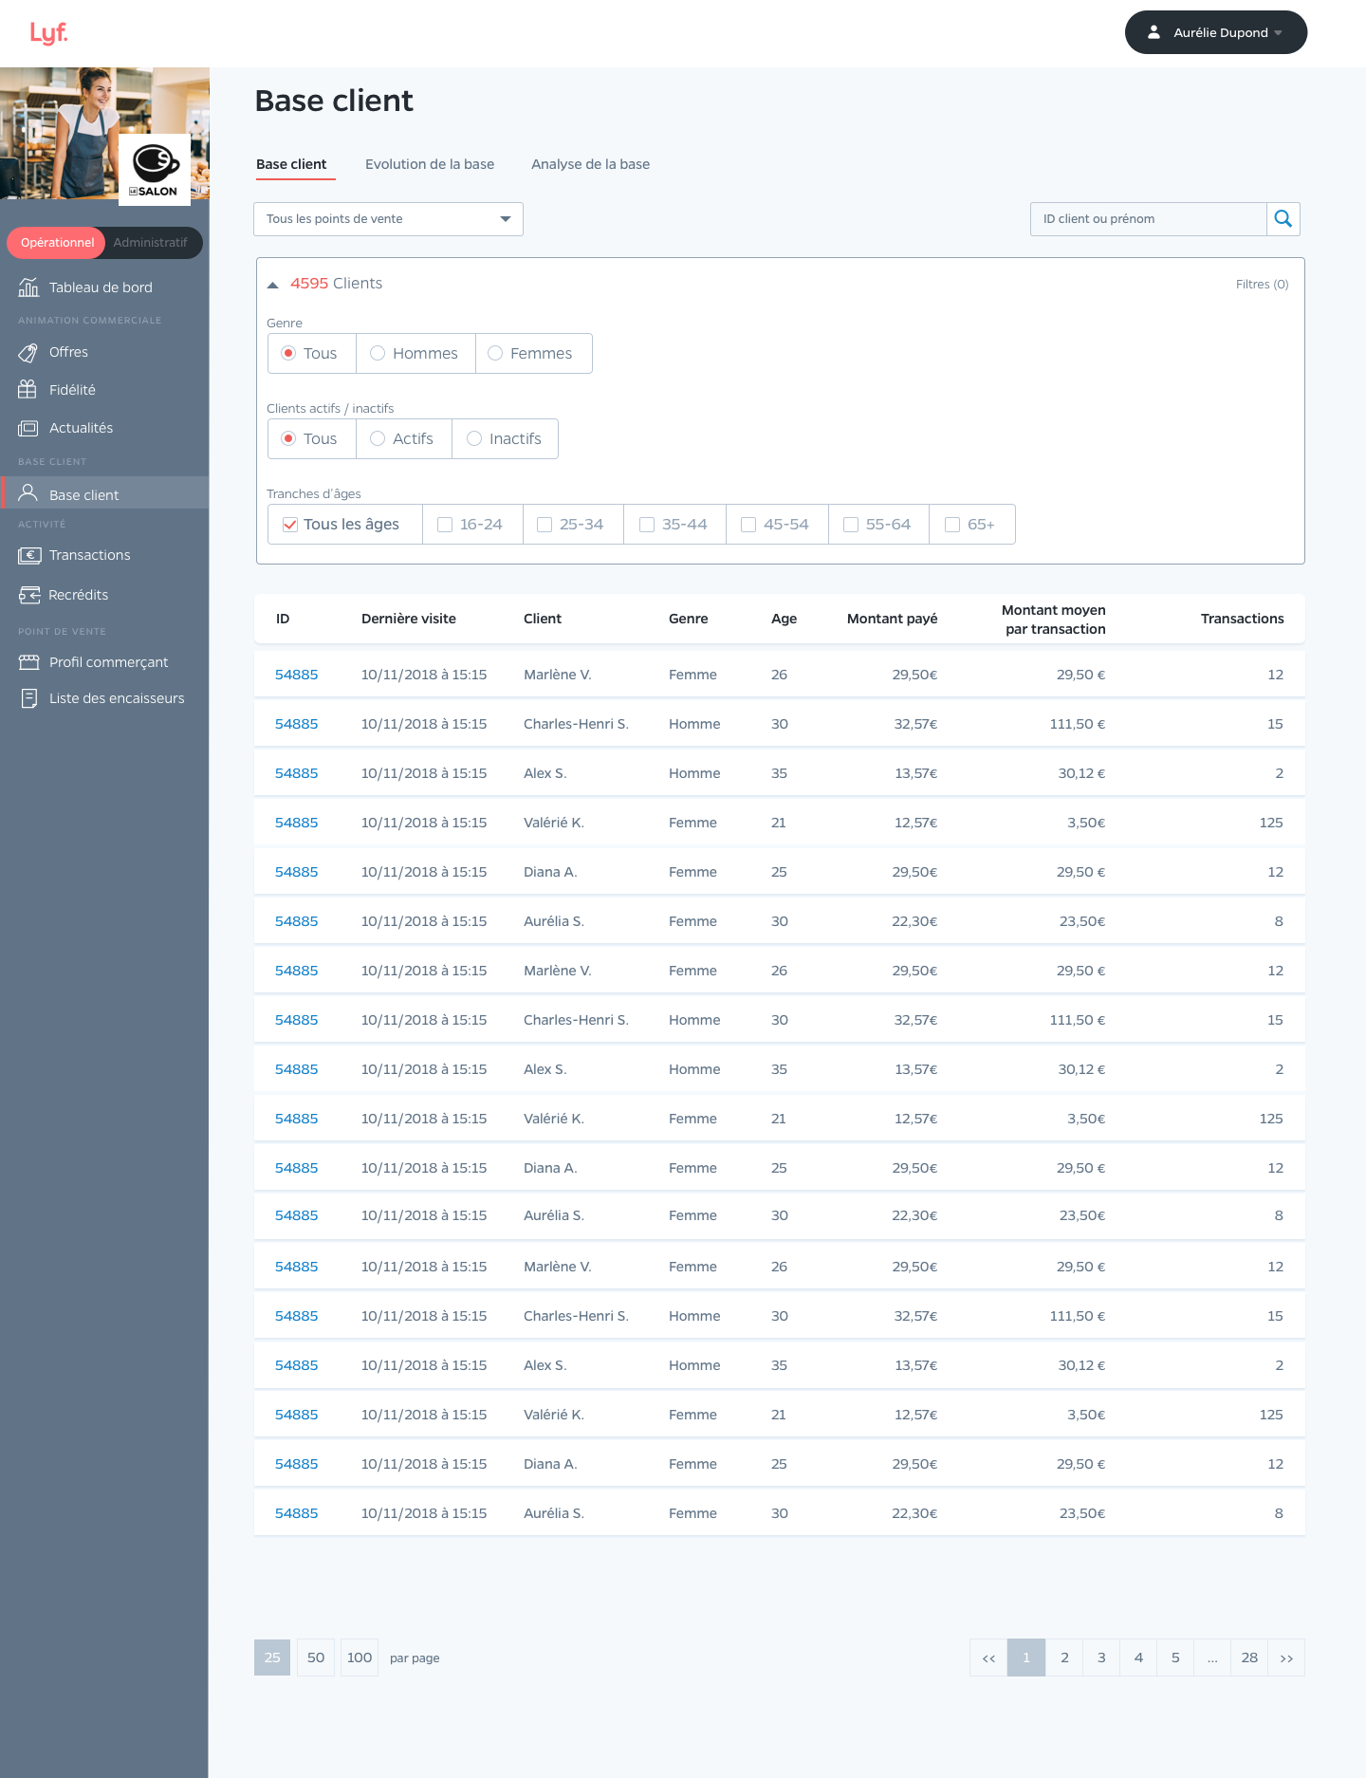Click the magnifier search icon

pyautogui.click(x=1283, y=219)
